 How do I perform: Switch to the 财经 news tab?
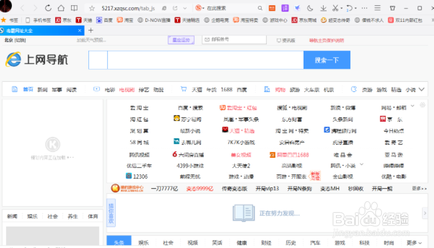pyautogui.click(x=266, y=243)
